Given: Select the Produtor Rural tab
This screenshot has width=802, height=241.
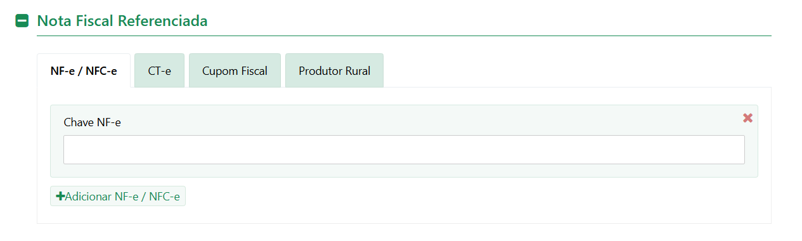Looking at the screenshot, I should pyautogui.click(x=334, y=70).
